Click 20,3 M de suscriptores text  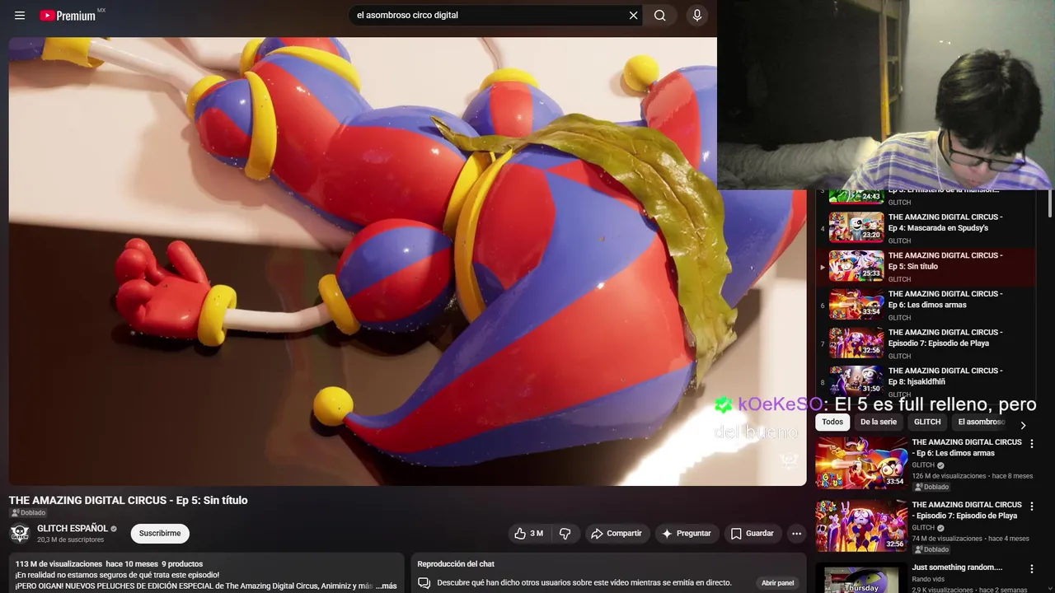tap(70, 539)
